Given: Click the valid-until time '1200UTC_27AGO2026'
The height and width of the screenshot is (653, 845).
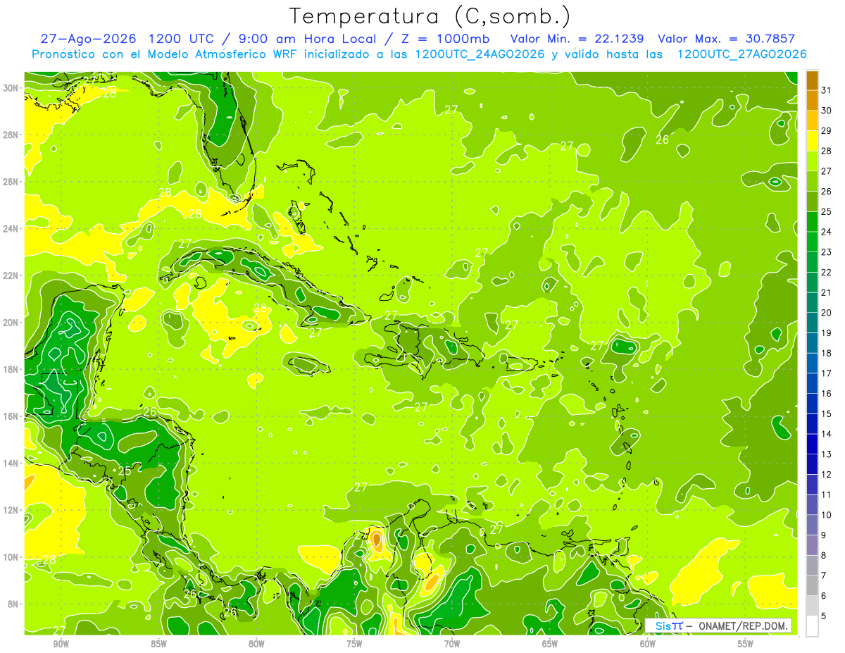Looking at the screenshot, I should coord(741,54).
